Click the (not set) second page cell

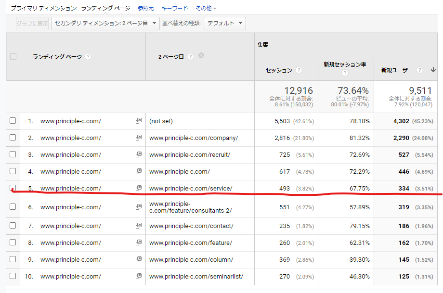(161, 121)
